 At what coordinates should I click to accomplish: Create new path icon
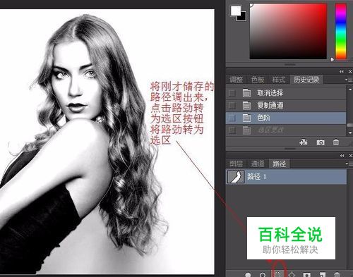[323, 274]
